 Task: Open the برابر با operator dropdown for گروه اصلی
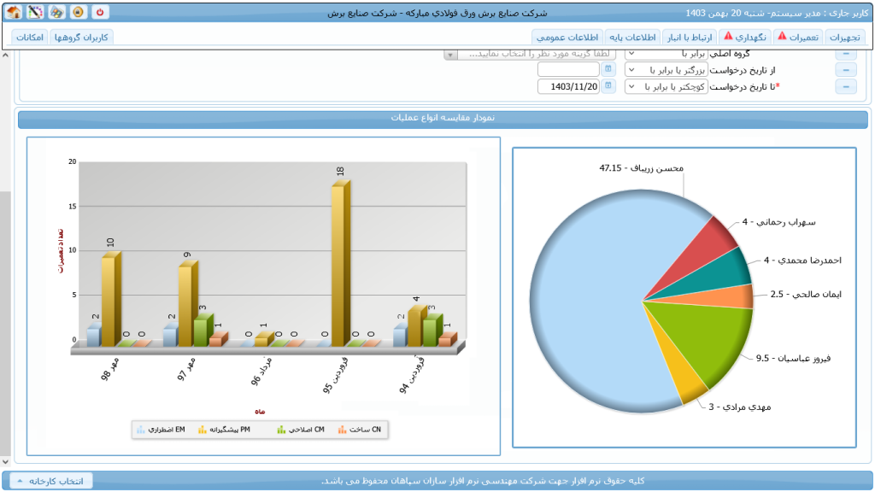[x=631, y=52]
